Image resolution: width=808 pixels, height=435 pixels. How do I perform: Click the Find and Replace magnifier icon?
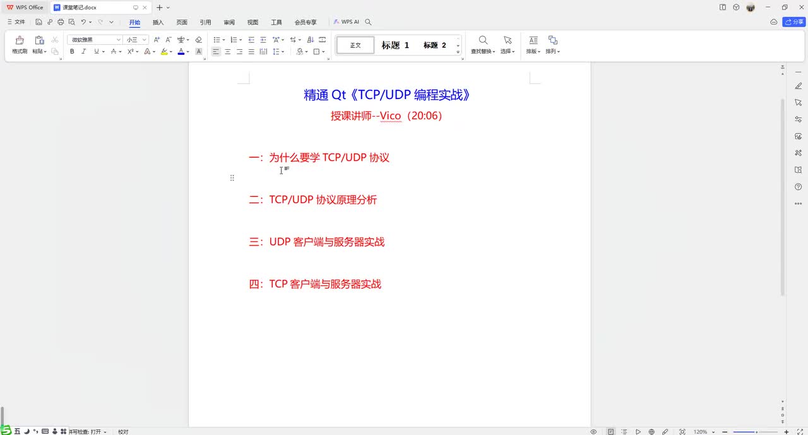click(483, 40)
